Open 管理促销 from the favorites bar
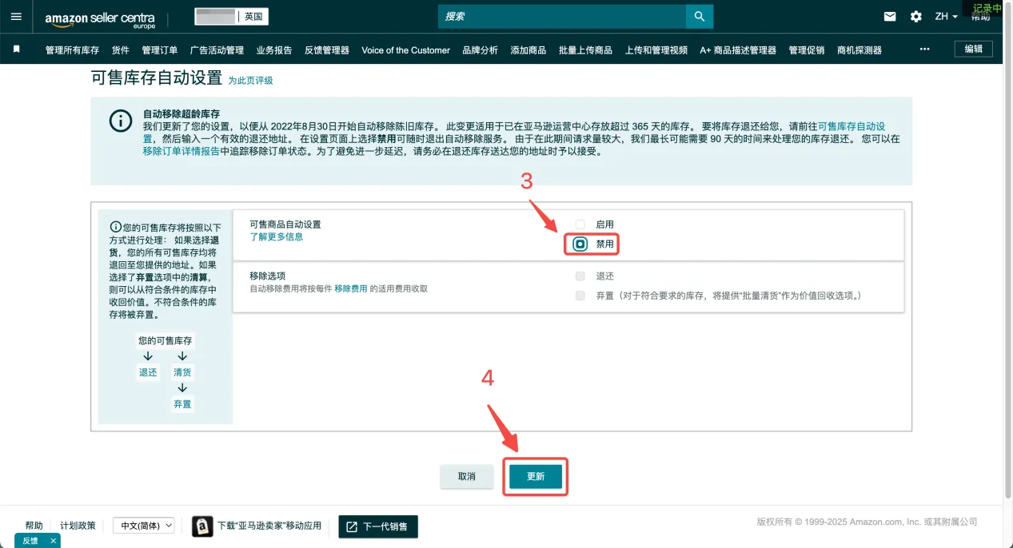The image size is (1013, 548). [x=807, y=50]
